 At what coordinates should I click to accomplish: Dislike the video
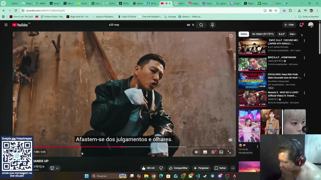point(161,168)
